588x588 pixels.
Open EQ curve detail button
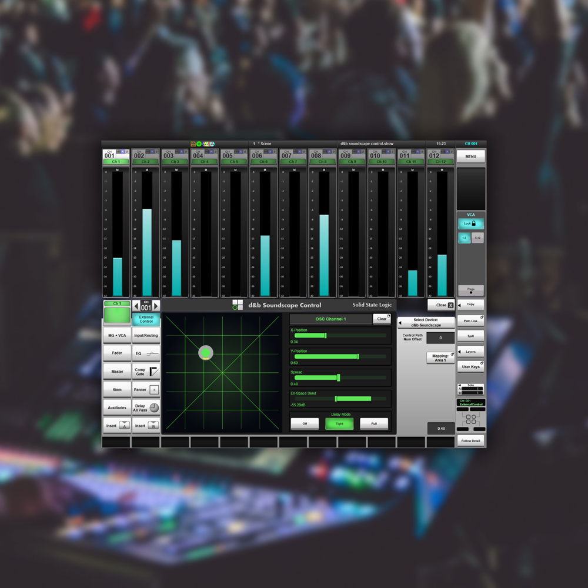(146, 353)
